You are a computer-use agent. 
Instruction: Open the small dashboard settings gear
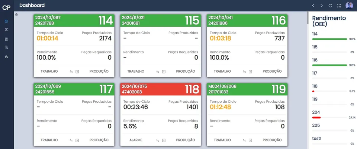point(17,14)
